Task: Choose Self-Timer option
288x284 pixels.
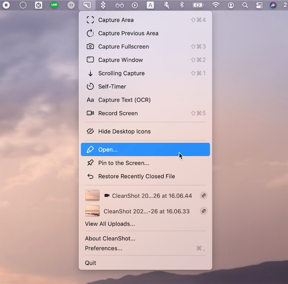Action: click(x=145, y=86)
